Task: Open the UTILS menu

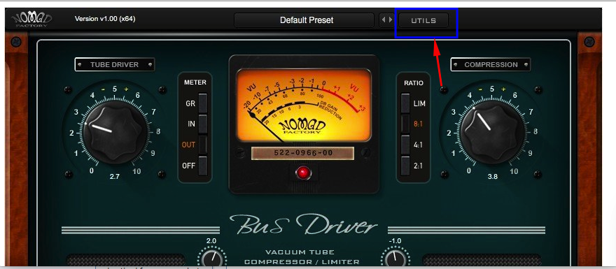Action: click(423, 20)
